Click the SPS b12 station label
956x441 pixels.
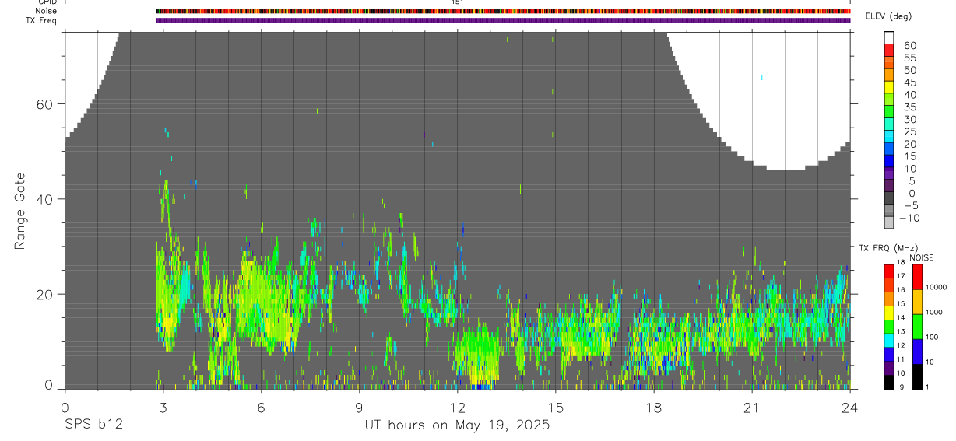[94, 425]
